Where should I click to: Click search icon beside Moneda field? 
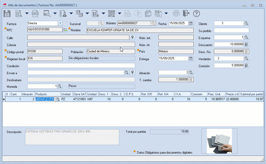[x=60, y=86]
